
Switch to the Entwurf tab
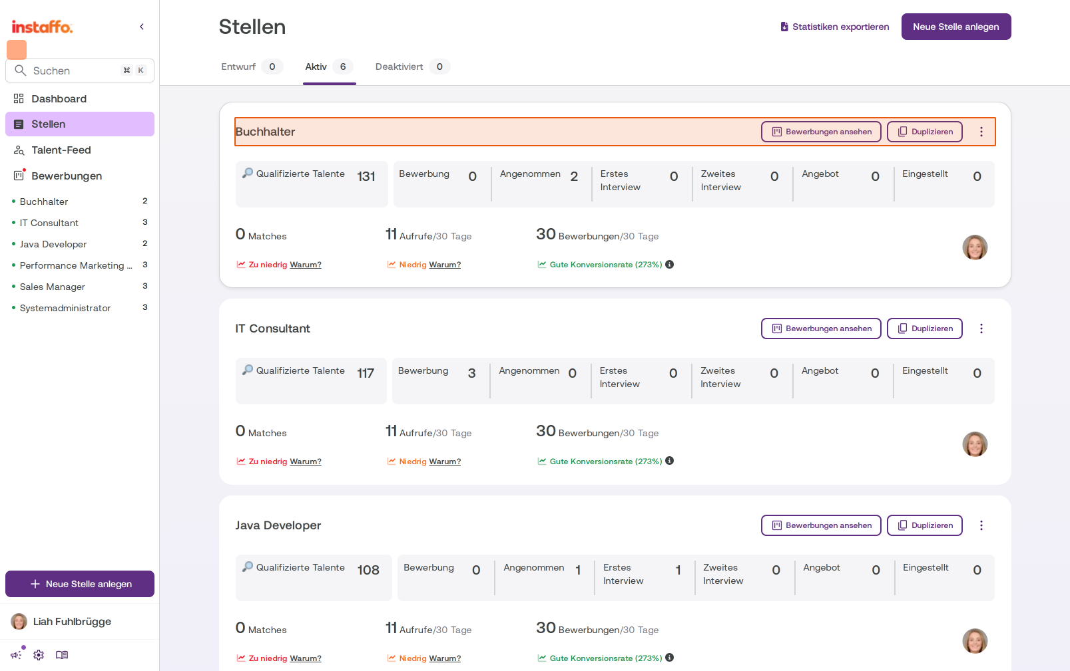pyautogui.click(x=252, y=67)
